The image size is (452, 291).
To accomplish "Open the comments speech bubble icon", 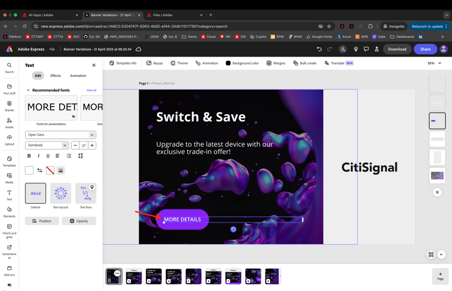I will (366, 49).
